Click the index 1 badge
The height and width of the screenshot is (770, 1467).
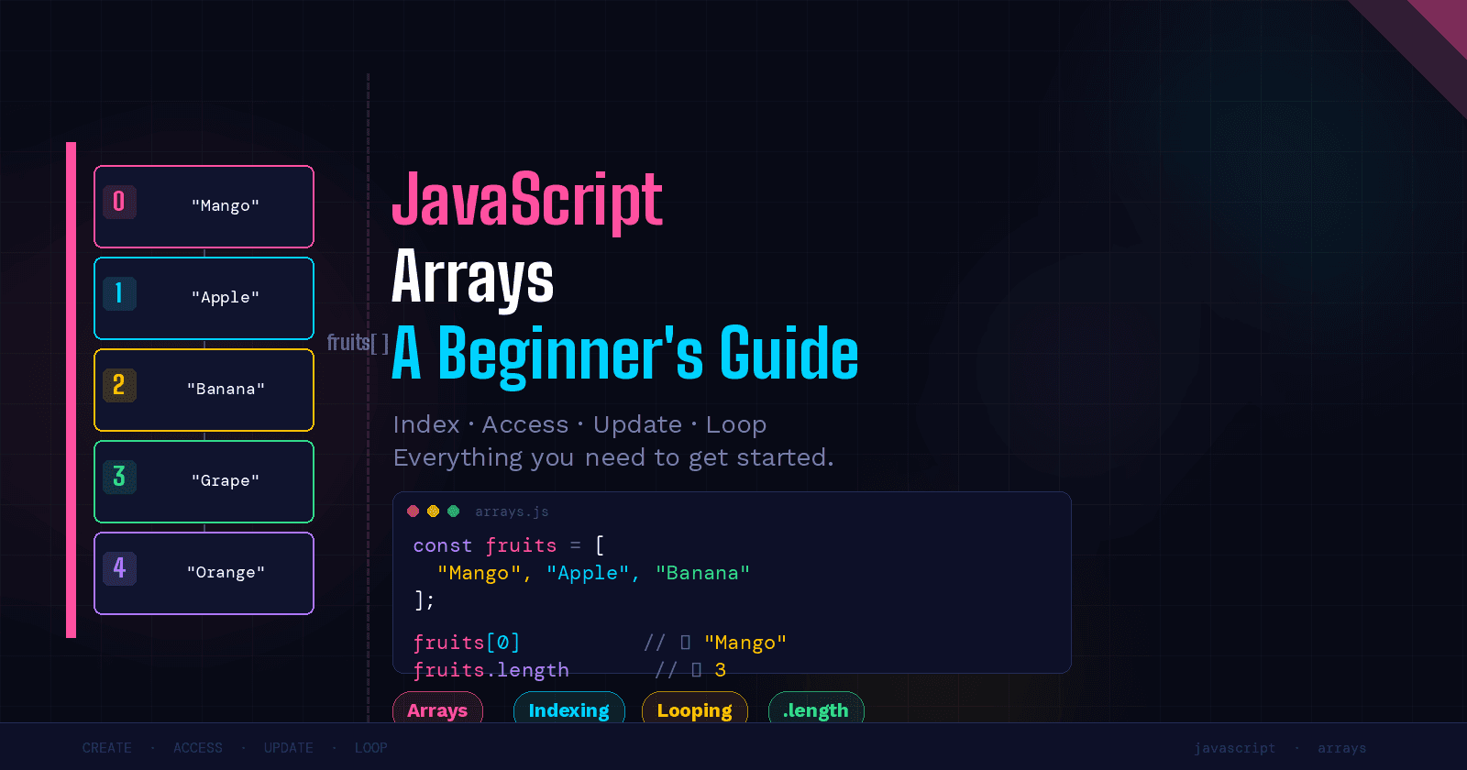point(119,293)
